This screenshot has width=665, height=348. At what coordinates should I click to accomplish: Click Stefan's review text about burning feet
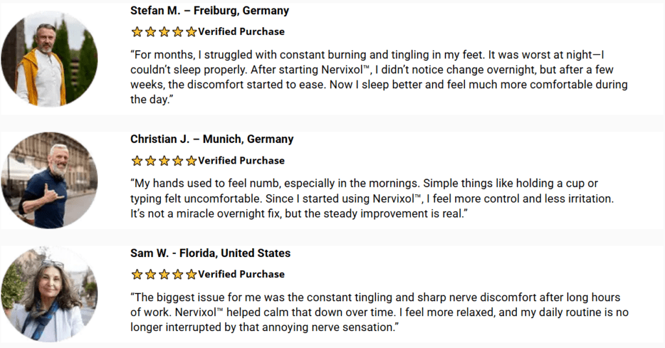click(x=379, y=77)
